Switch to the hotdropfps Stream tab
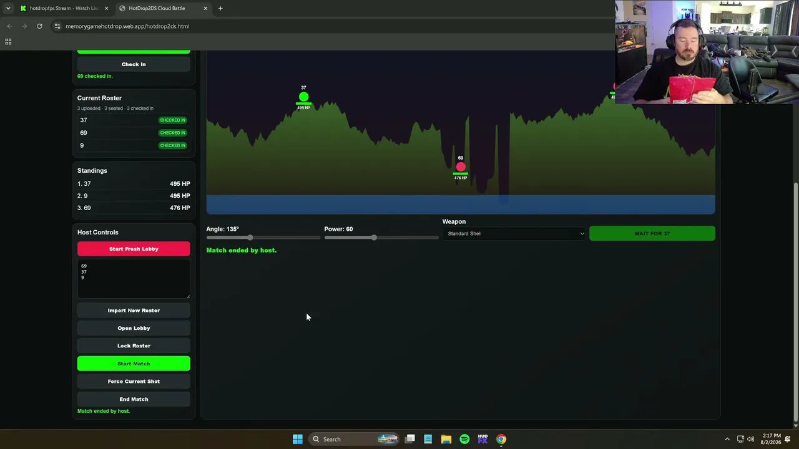 [64, 8]
